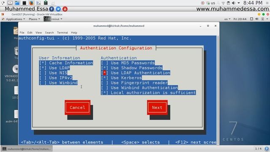Click the Fri 20:44 clock in CentOS bar
Image resolution: width=270 pixels, height=152 pixels.
click(240, 19)
